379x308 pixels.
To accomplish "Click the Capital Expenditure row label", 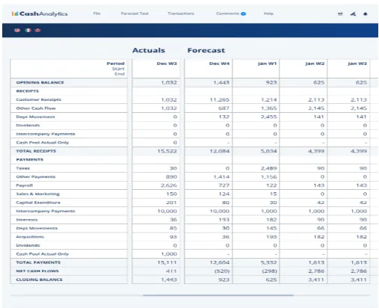I will (x=38, y=203).
